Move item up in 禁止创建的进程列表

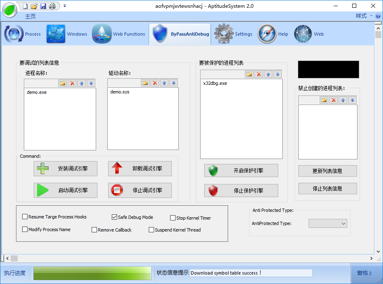[343, 100]
